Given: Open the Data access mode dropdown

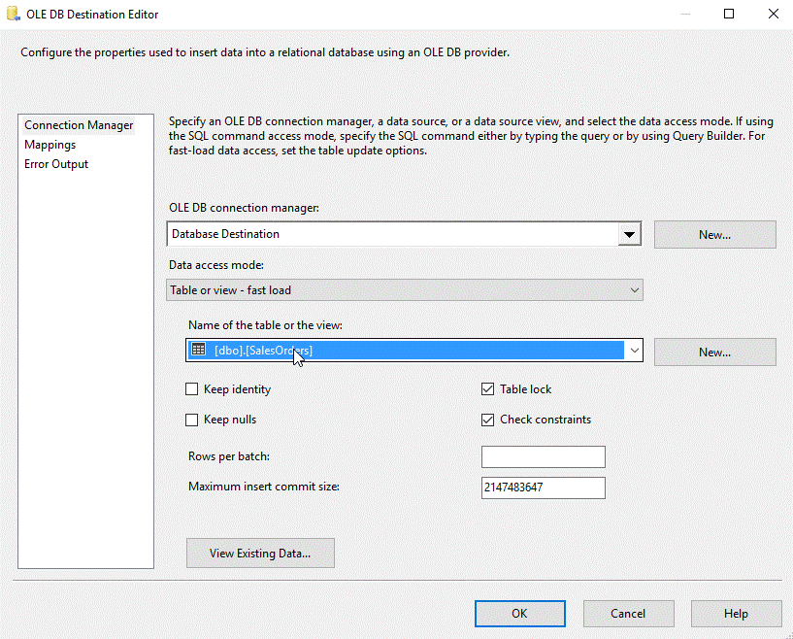Looking at the screenshot, I should [x=634, y=289].
